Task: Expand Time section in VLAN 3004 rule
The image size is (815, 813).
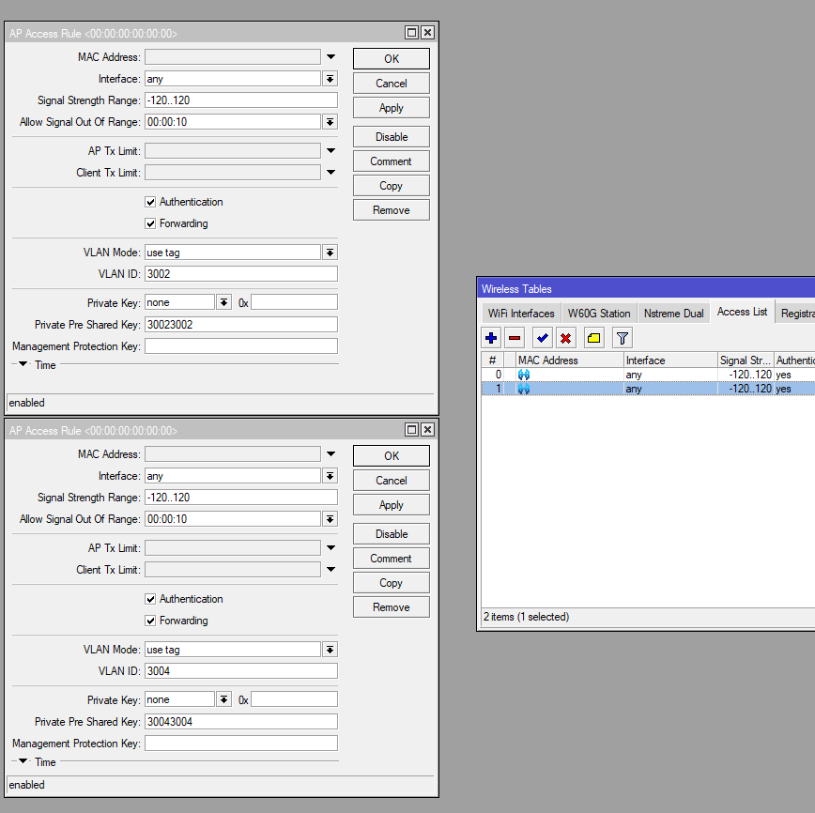Action: (23, 761)
